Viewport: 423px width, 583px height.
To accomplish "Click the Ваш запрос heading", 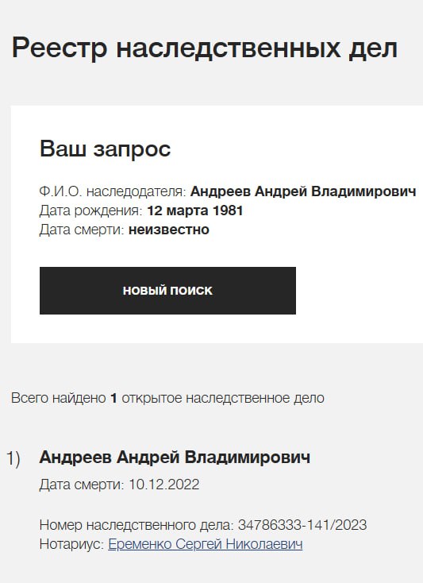I will pos(105,149).
